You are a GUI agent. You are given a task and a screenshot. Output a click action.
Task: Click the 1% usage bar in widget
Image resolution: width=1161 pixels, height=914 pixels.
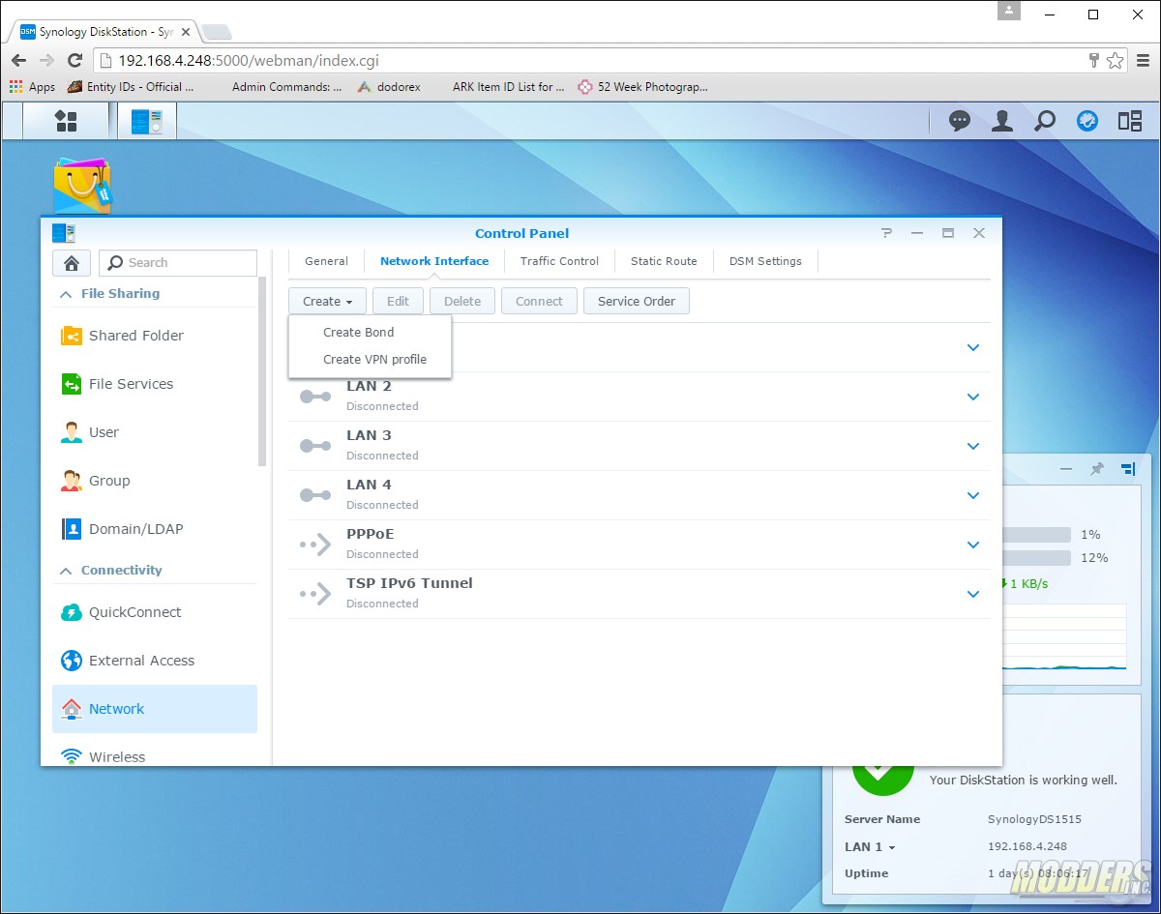1036,535
